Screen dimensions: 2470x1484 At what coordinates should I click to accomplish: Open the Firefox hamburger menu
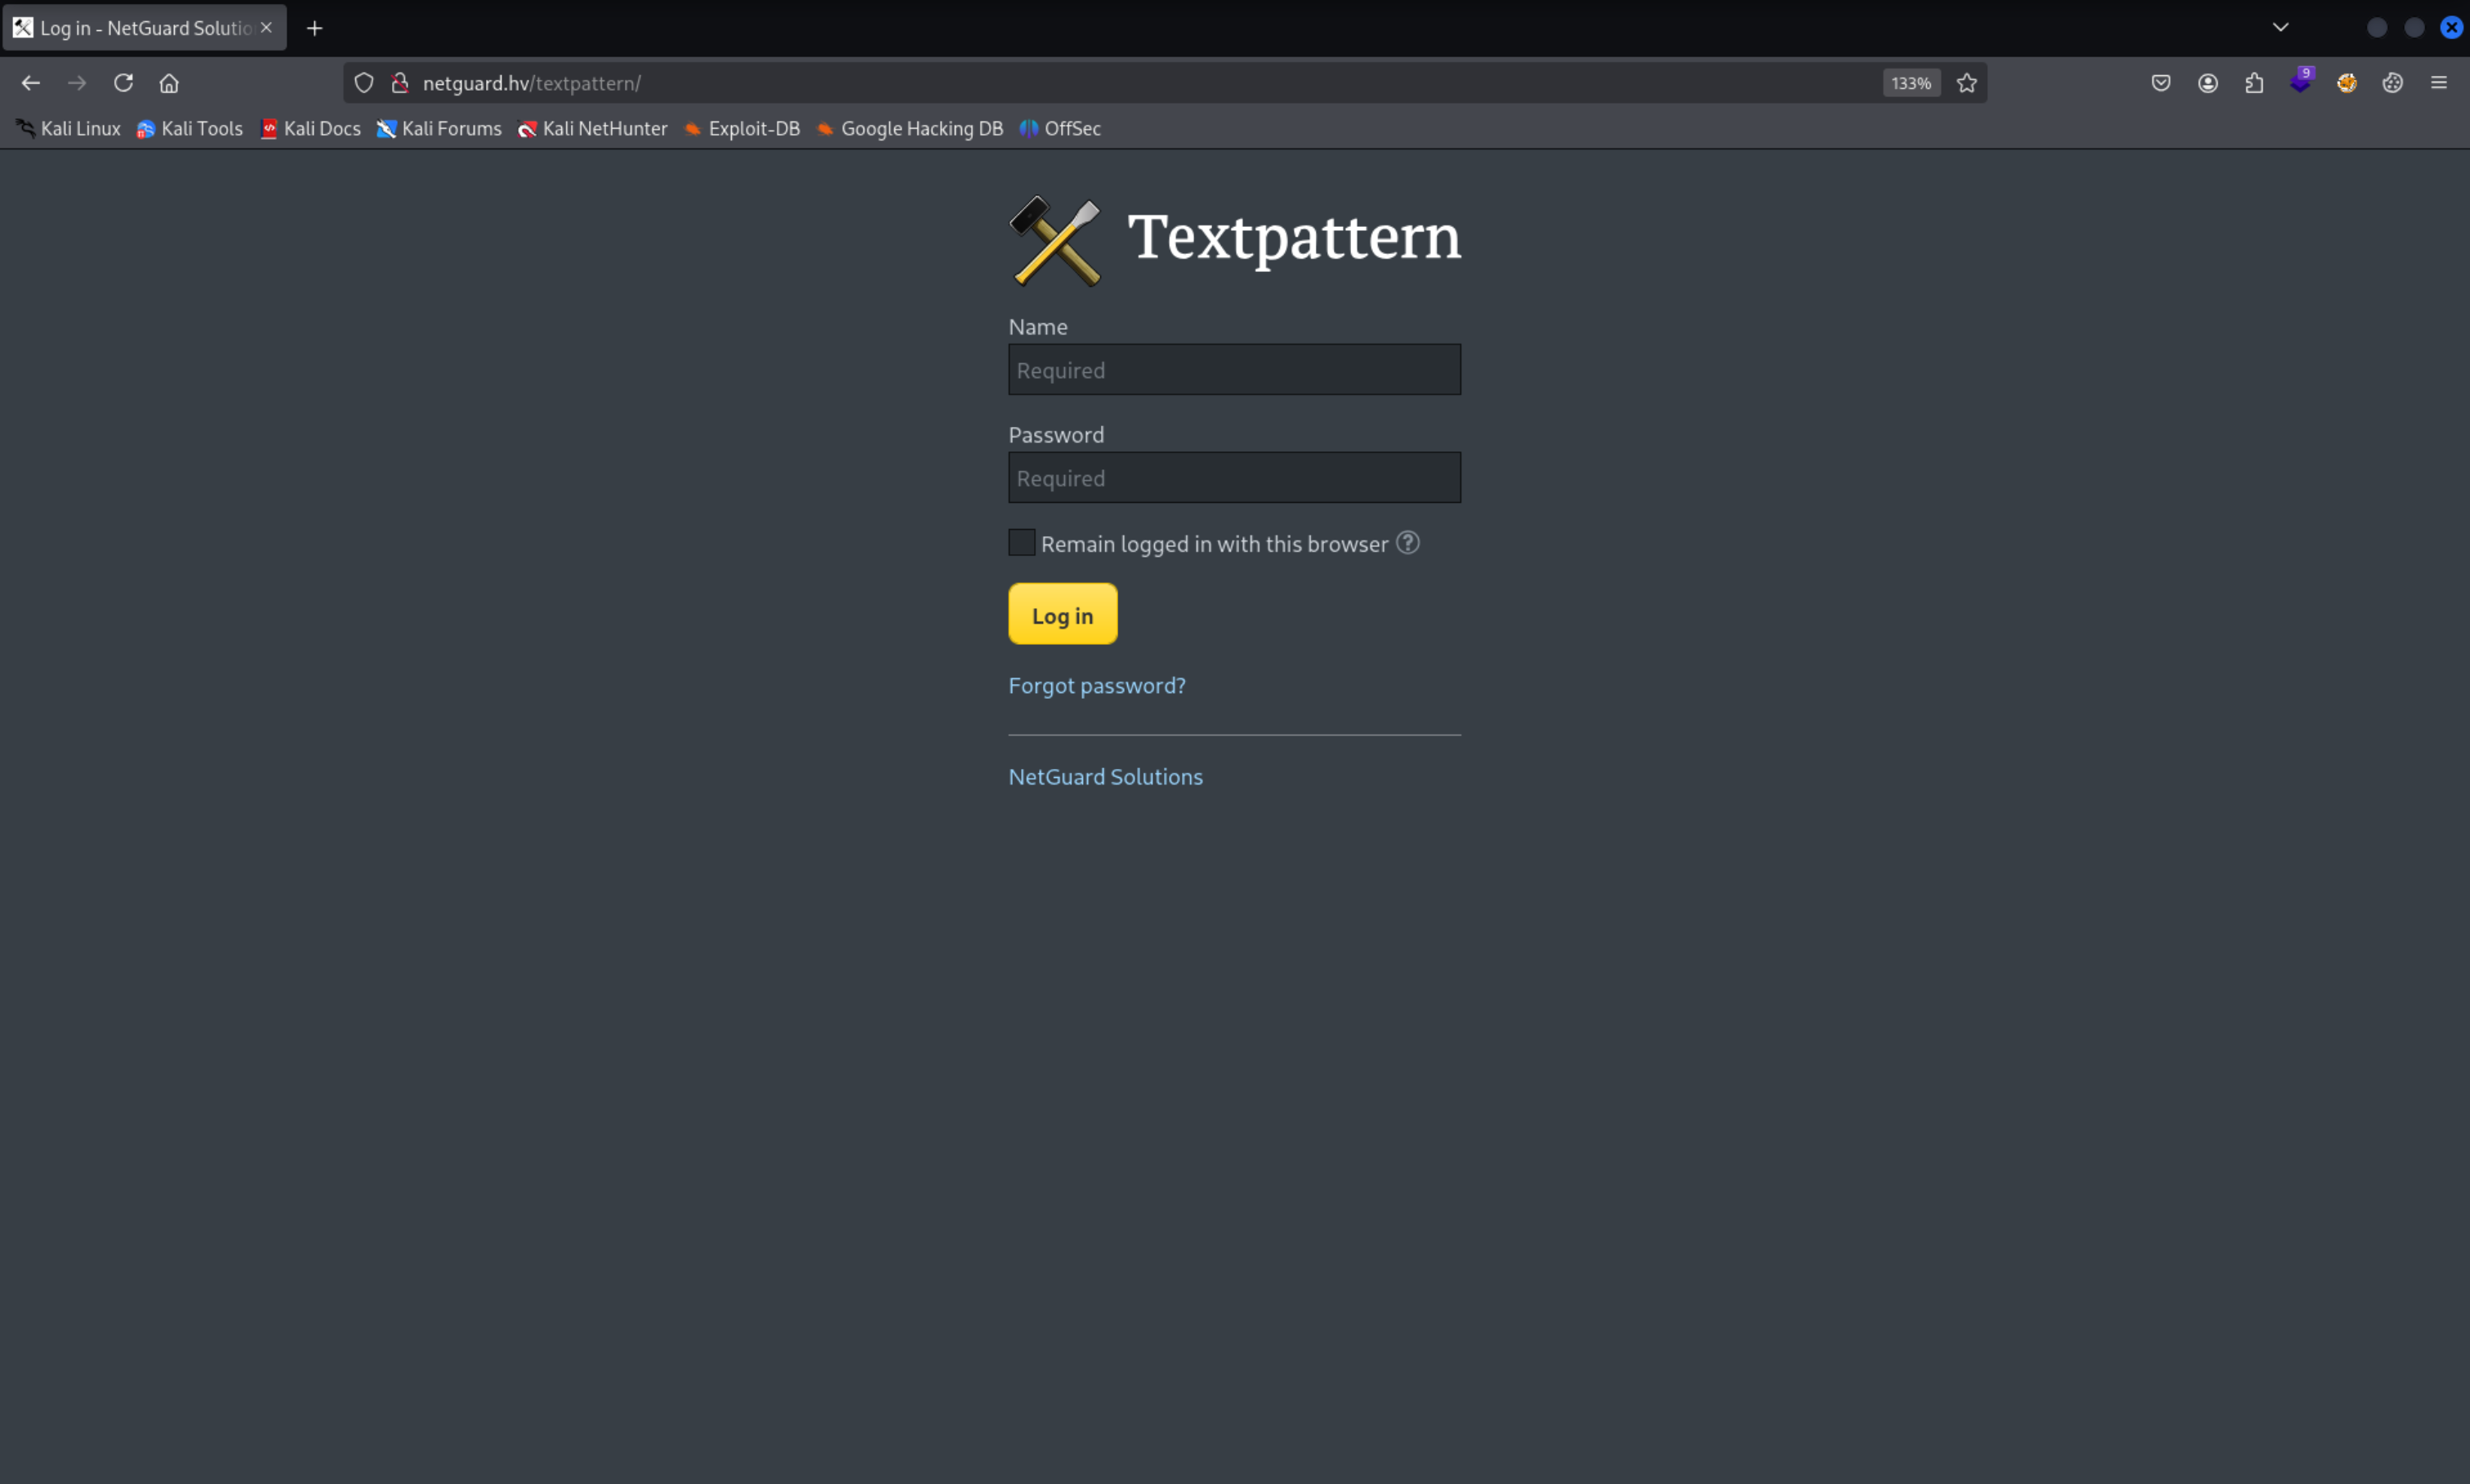[2439, 83]
